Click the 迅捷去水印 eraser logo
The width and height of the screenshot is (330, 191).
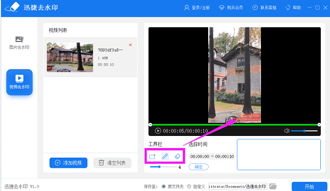point(12,8)
